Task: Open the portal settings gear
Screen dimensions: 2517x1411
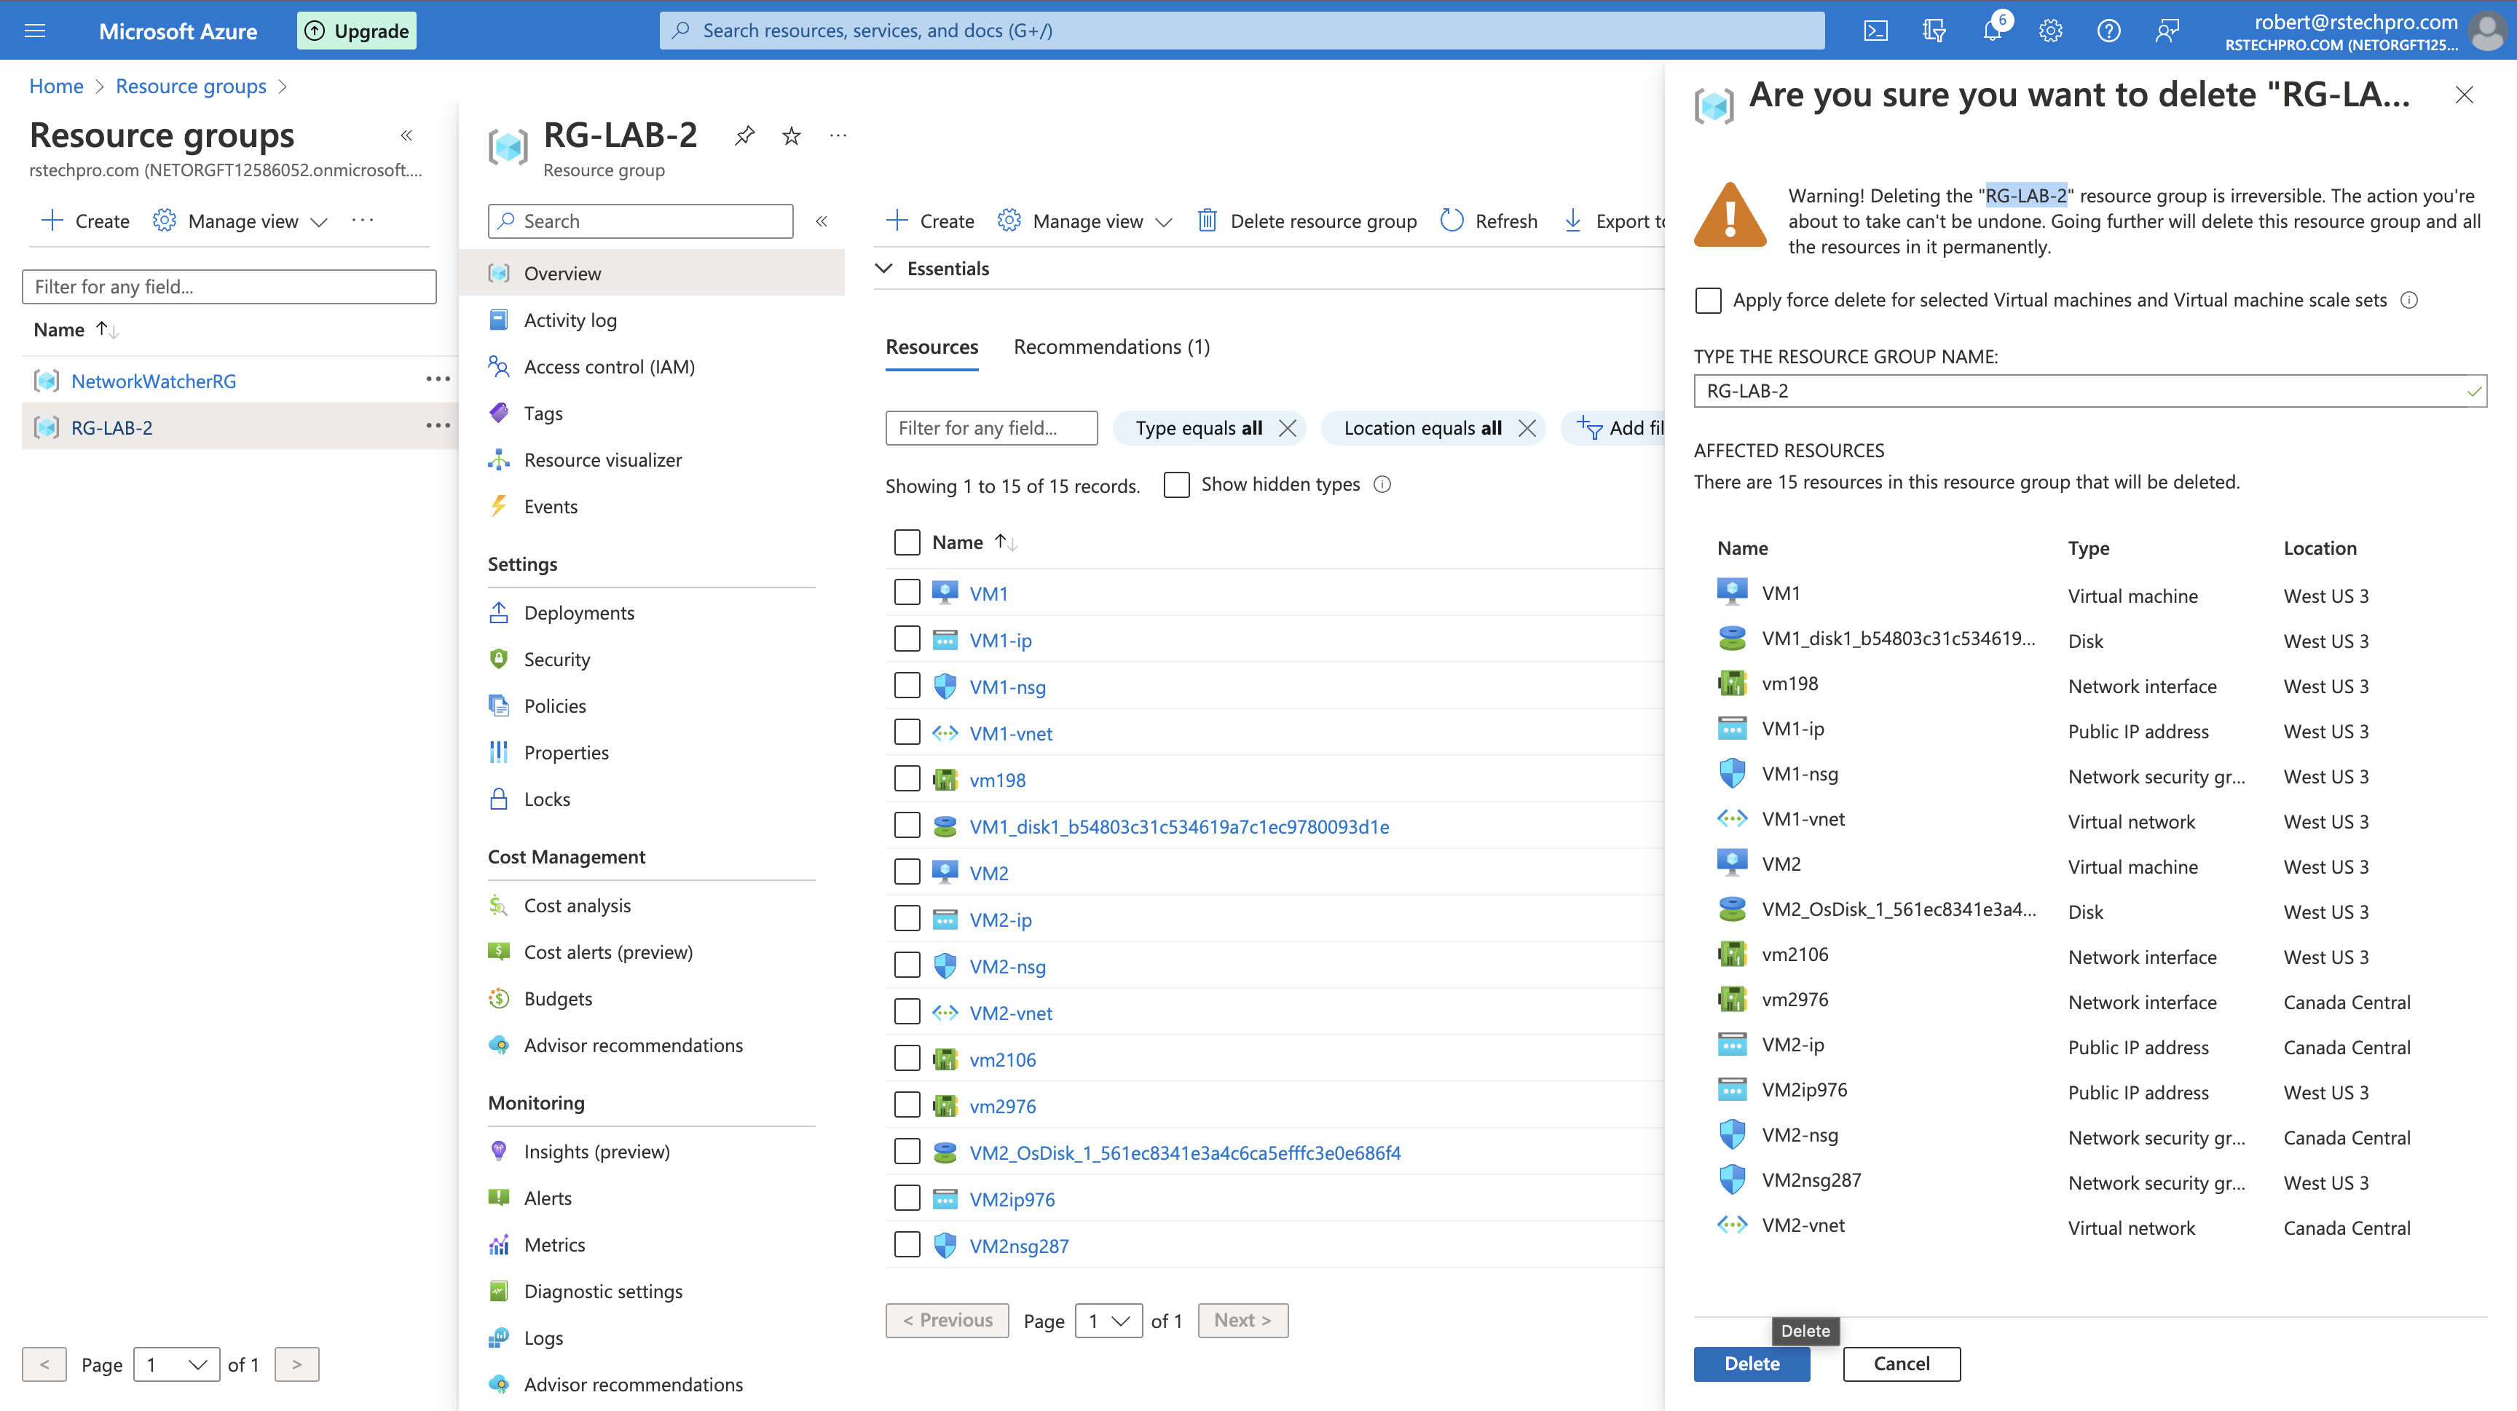Action: (2050, 31)
